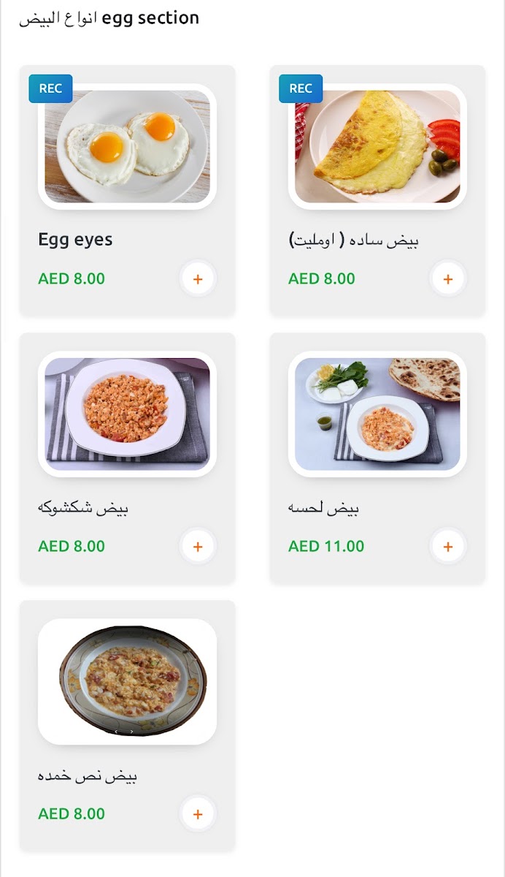The width and height of the screenshot is (505, 877).
Task: Click the egg section heading
Action: 109,18
